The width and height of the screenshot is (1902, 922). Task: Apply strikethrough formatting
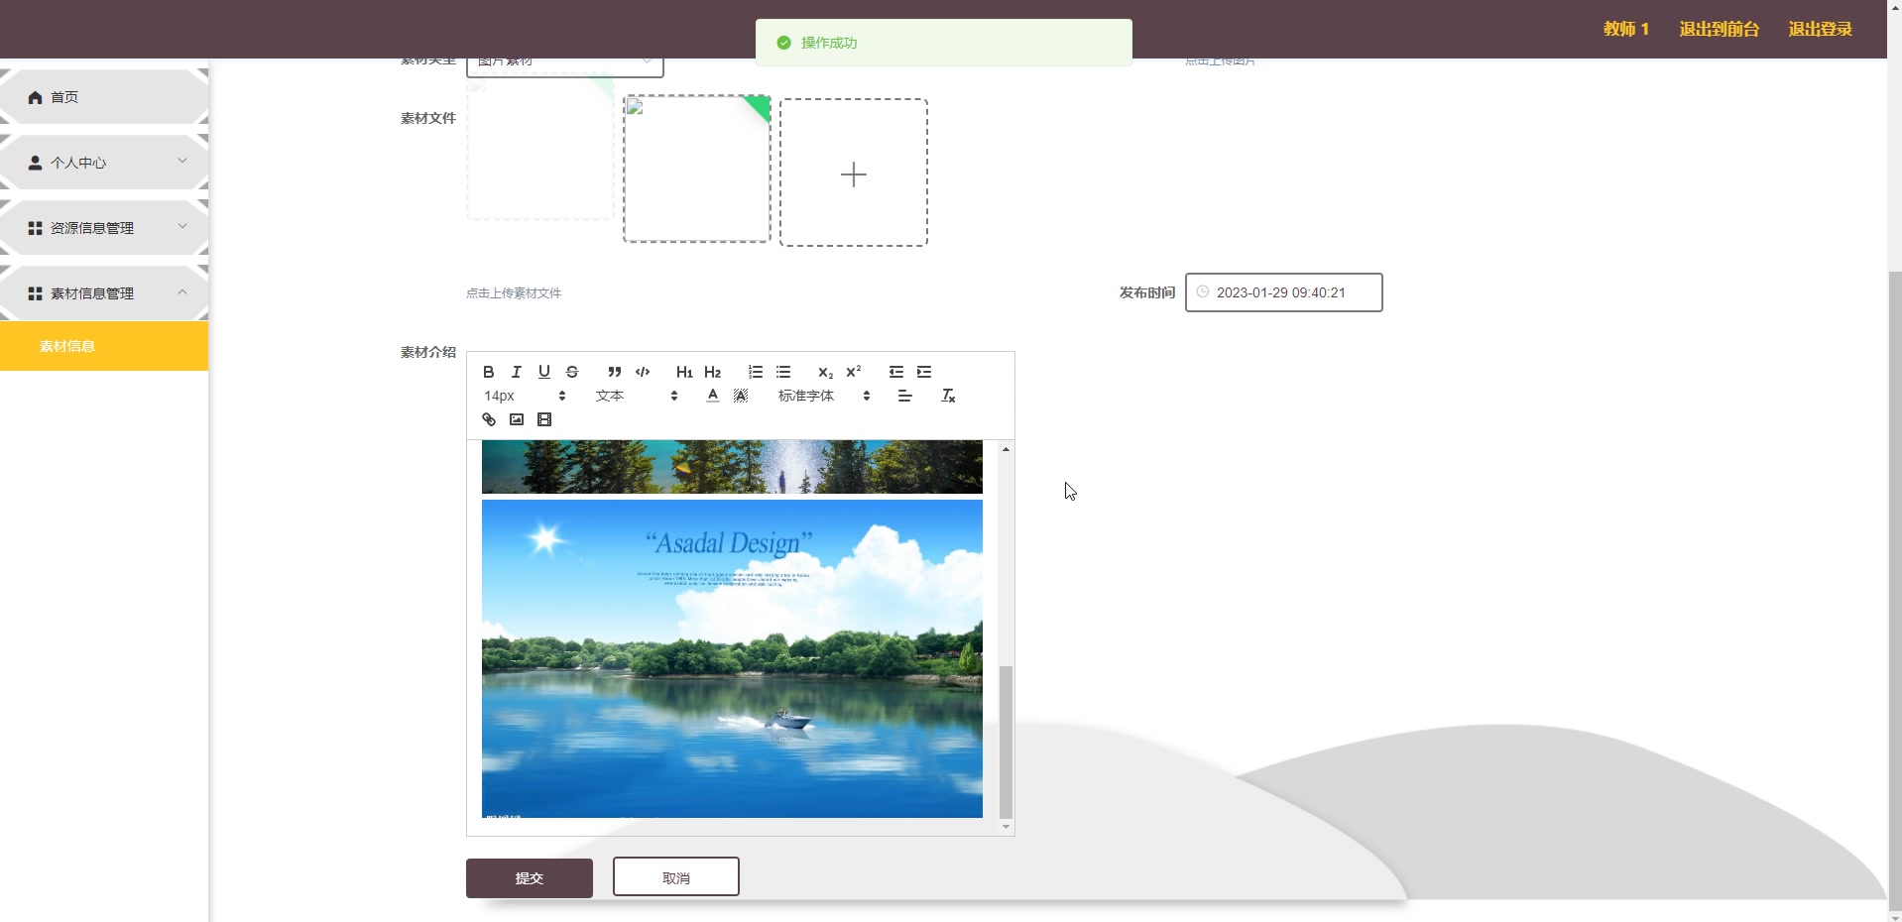point(572,372)
